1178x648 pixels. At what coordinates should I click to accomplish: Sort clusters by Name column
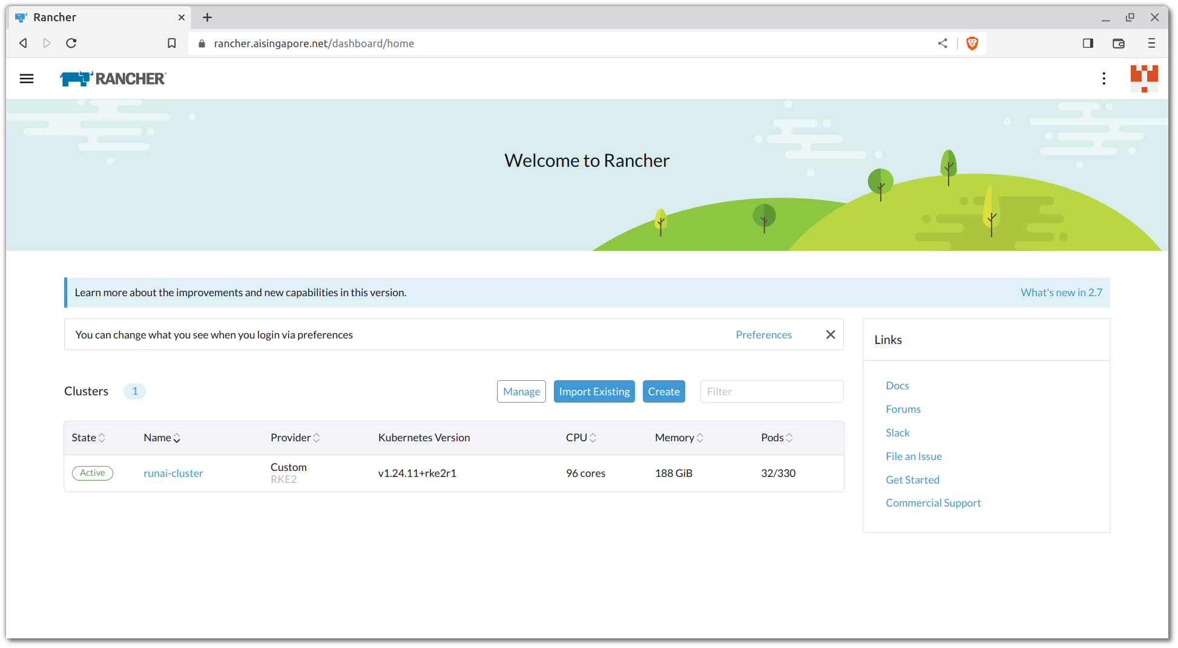click(162, 438)
